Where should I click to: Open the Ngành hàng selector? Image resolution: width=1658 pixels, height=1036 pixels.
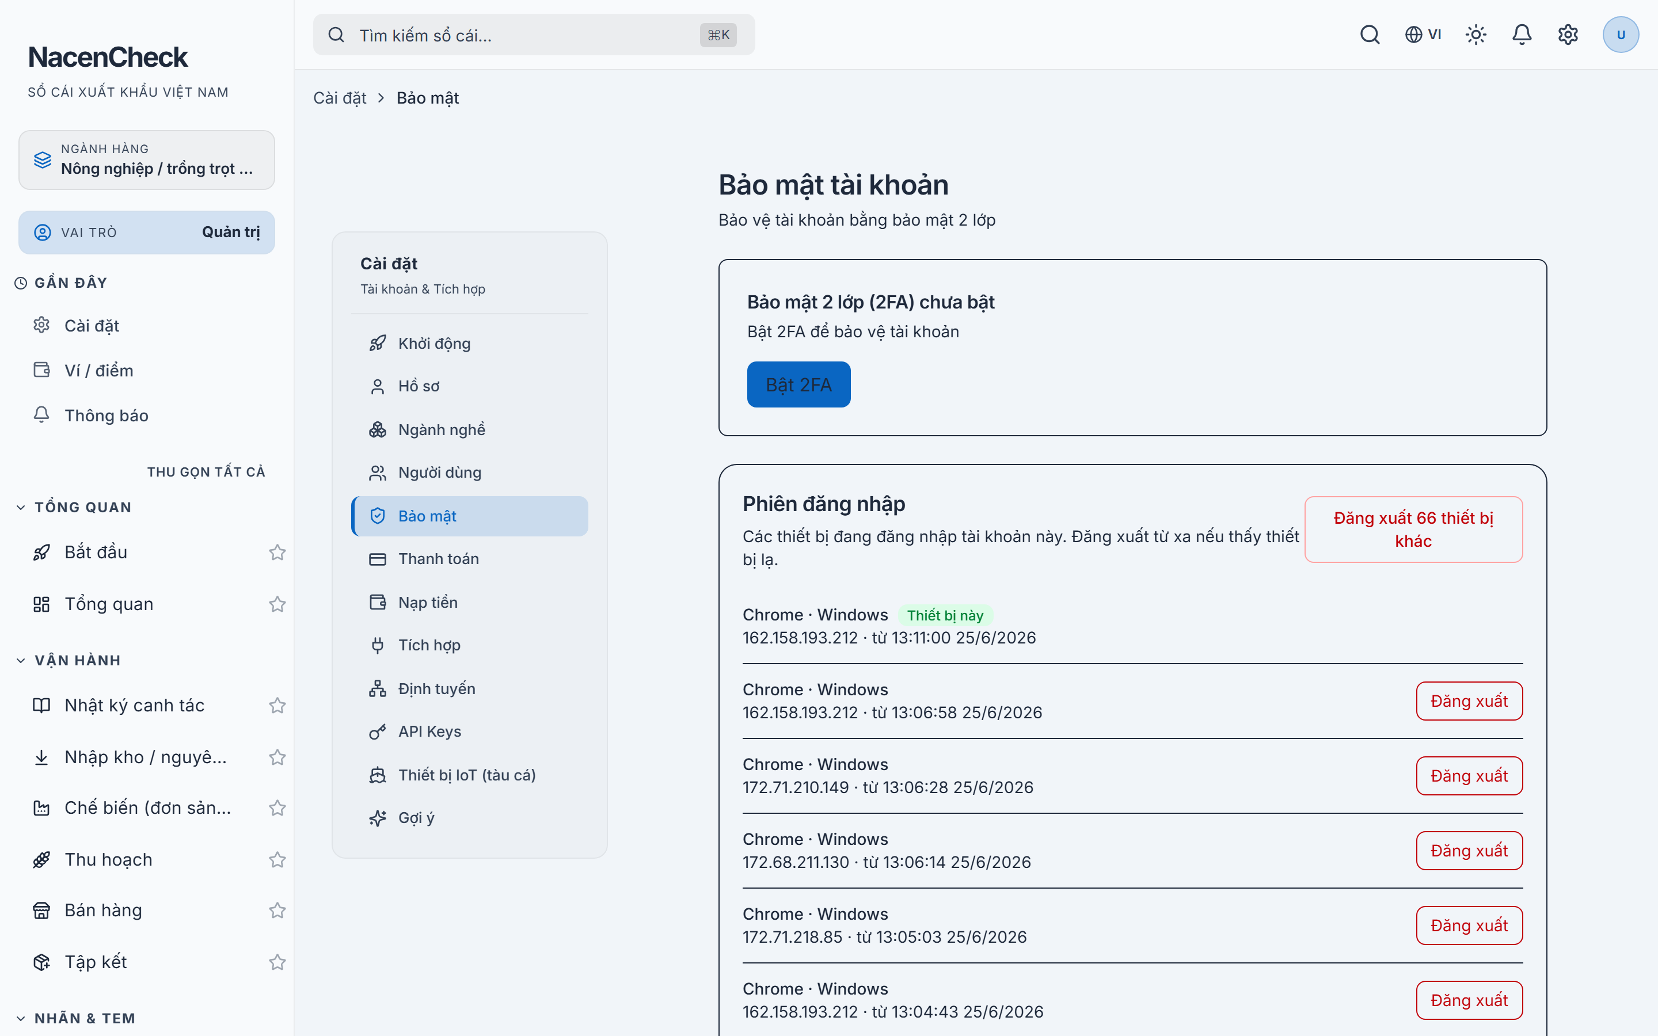tap(147, 159)
